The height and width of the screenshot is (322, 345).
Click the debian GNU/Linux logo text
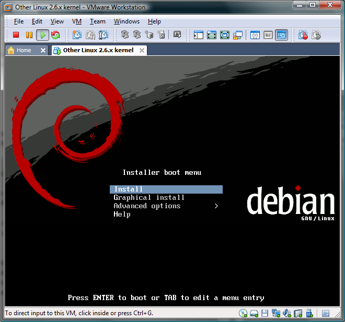tap(291, 203)
